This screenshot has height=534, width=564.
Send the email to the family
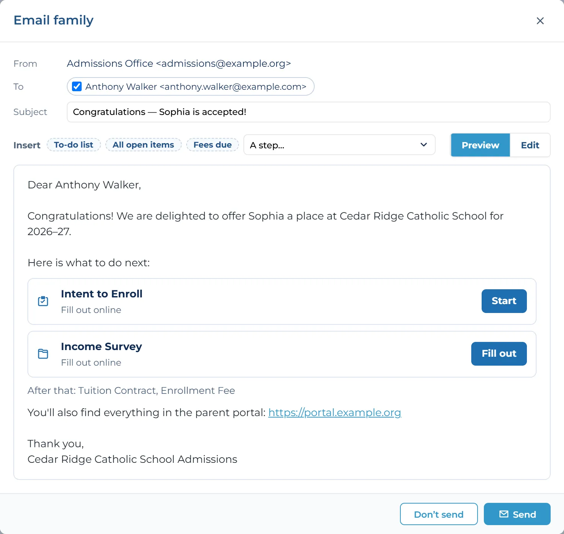tap(517, 514)
